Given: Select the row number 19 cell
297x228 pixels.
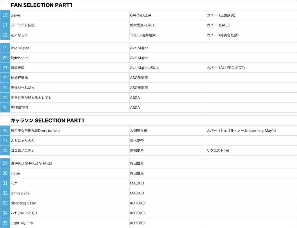Looking at the screenshot, I should 5,48.
